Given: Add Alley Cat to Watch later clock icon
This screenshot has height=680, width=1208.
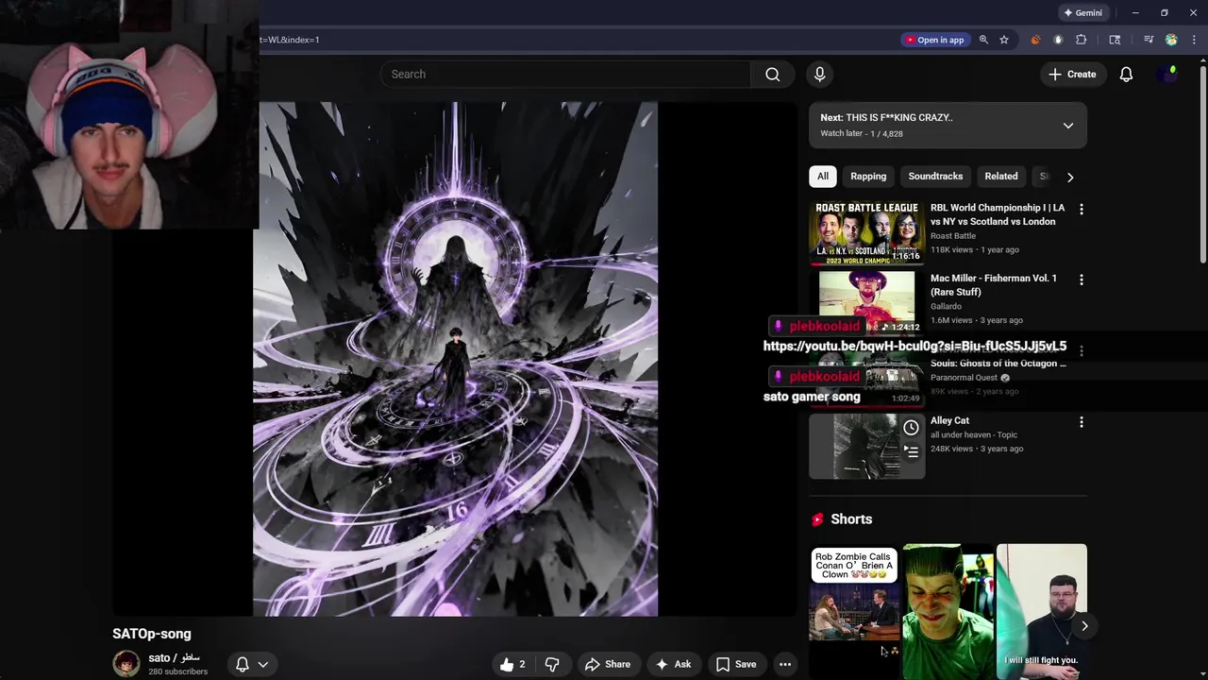Looking at the screenshot, I should click(911, 428).
